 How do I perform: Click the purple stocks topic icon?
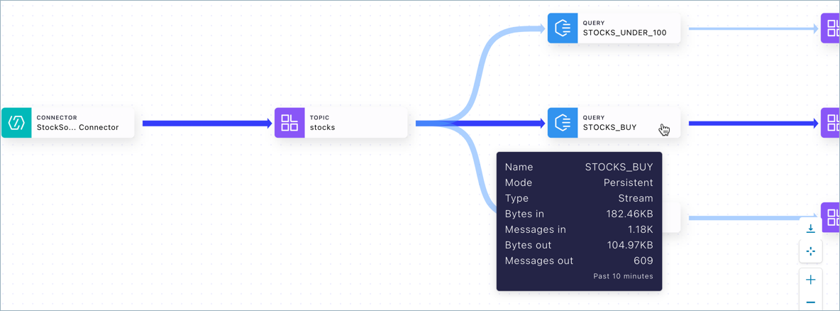tap(289, 123)
